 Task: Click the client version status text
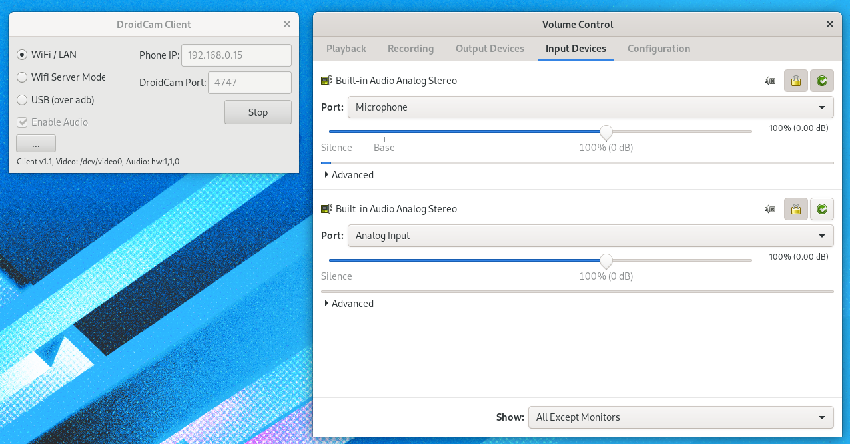pyautogui.click(x=98, y=162)
